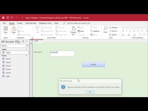The width and height of the screenshot is (148, 111).
Task: Switch to the External Data tab
Action: tap(31, 23)
